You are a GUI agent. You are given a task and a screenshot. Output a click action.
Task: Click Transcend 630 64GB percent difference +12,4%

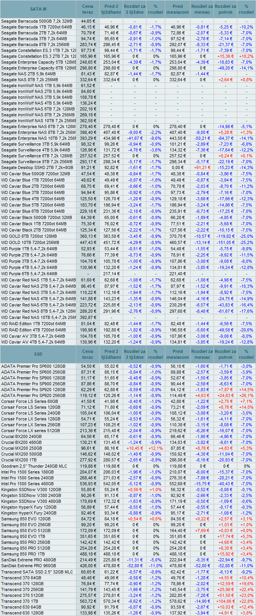coord(246,607)
